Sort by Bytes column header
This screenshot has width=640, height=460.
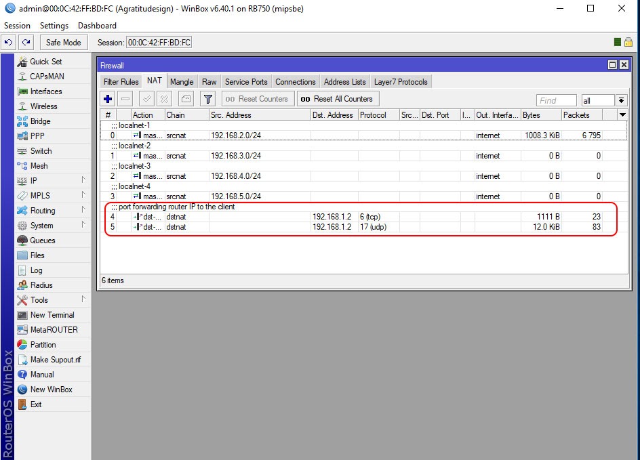pyautogui.click(x=541, y=115)
